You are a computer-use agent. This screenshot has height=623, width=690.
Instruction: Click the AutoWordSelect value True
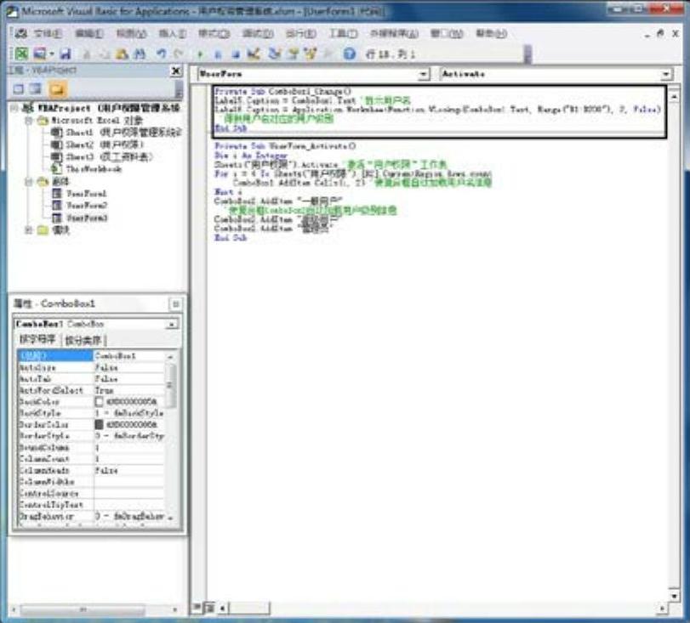pyautogui.click(x=105, y=390)
